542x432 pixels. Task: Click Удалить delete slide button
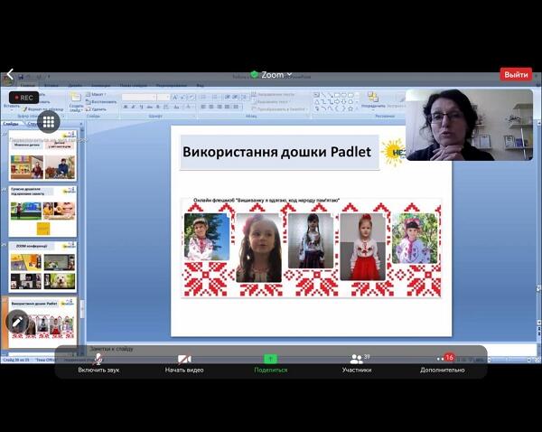click(96, 109)
